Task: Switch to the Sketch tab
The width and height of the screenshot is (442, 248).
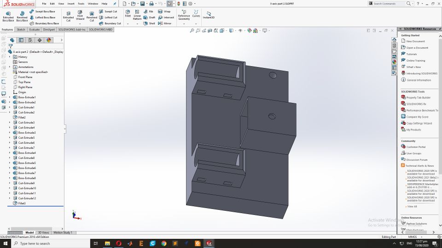Action: click(21, 29)
